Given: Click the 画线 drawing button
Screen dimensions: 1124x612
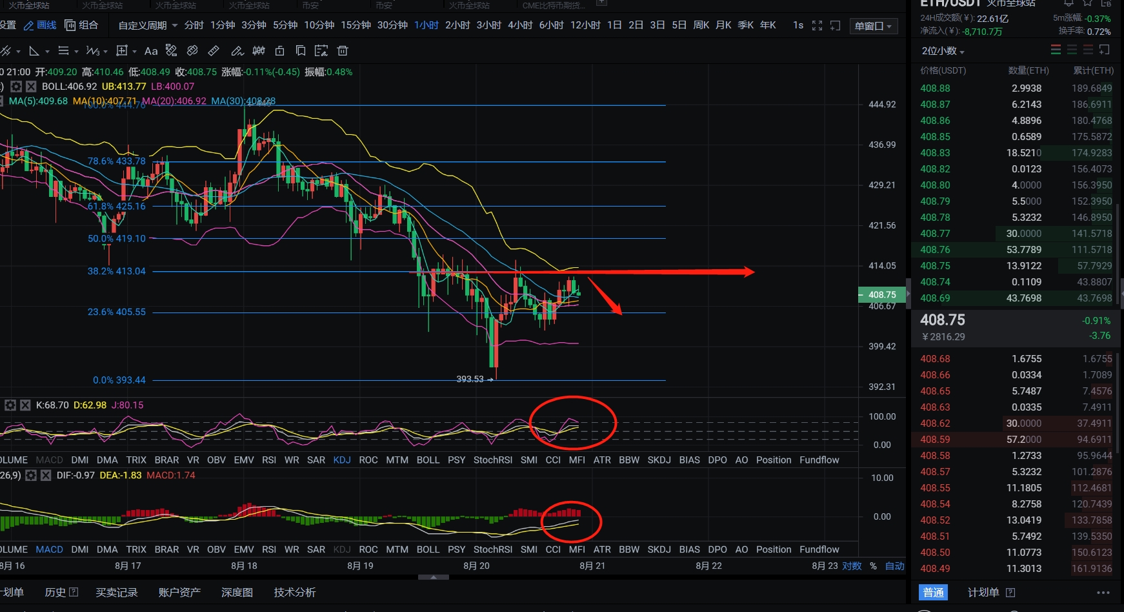Looking at the screenshot, I should pos(40,25).
